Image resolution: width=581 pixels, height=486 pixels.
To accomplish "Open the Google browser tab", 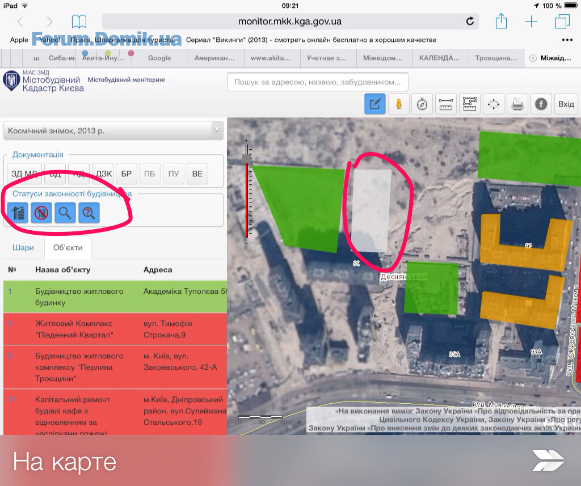I will pos(159,58).
